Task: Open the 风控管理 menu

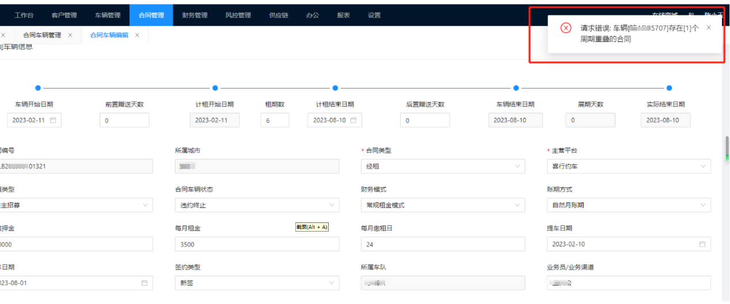Action: pyautogui.click(x=238, y=16)
